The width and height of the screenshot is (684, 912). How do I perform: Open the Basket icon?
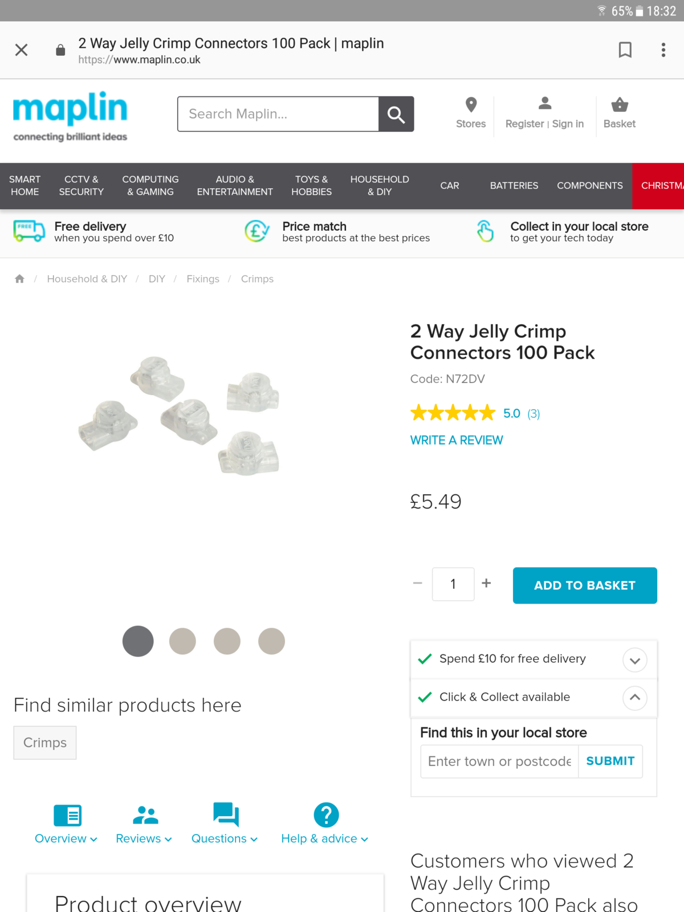pyautogui.click(x=620, y=105)
